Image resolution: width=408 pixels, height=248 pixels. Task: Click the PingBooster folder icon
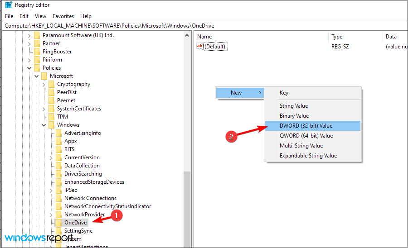coord(37,52)
